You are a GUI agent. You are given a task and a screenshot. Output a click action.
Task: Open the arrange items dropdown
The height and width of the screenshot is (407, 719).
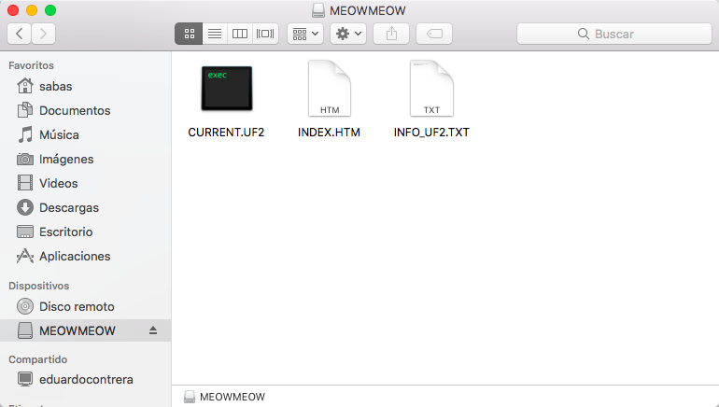click(x=305, y=34)
